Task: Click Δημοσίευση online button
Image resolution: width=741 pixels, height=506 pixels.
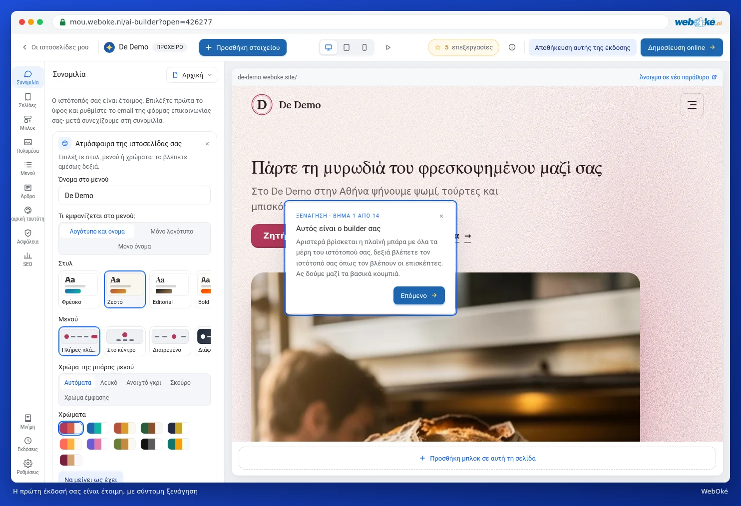Action: click(682, 47)
